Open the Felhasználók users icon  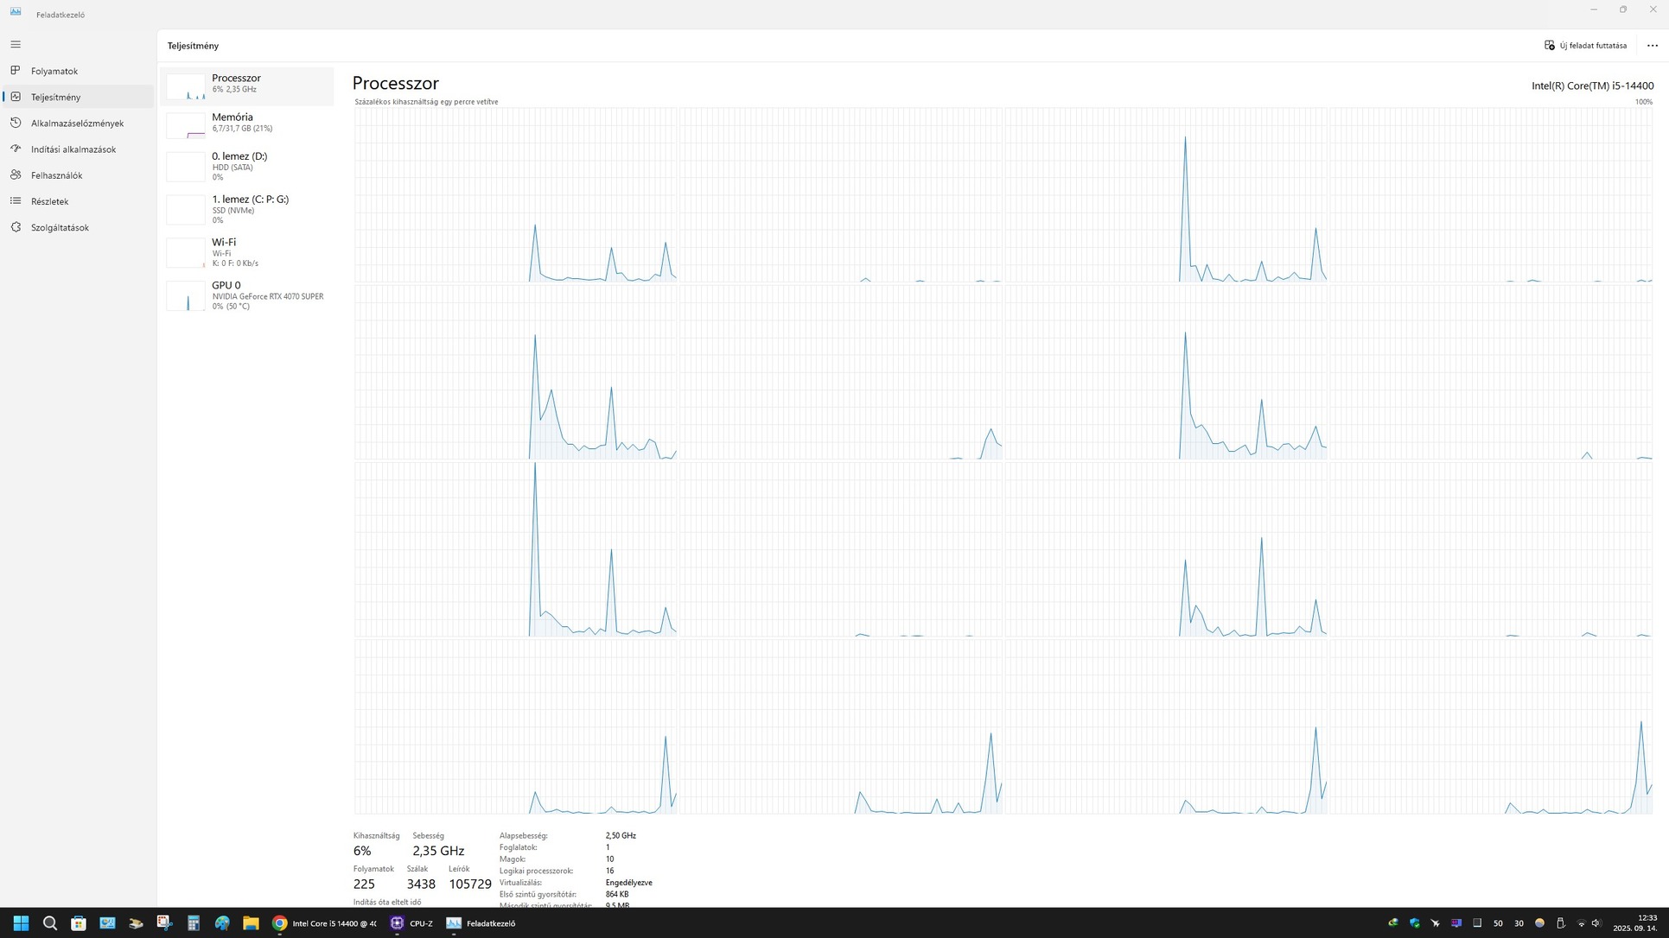[x=16, y=174]
